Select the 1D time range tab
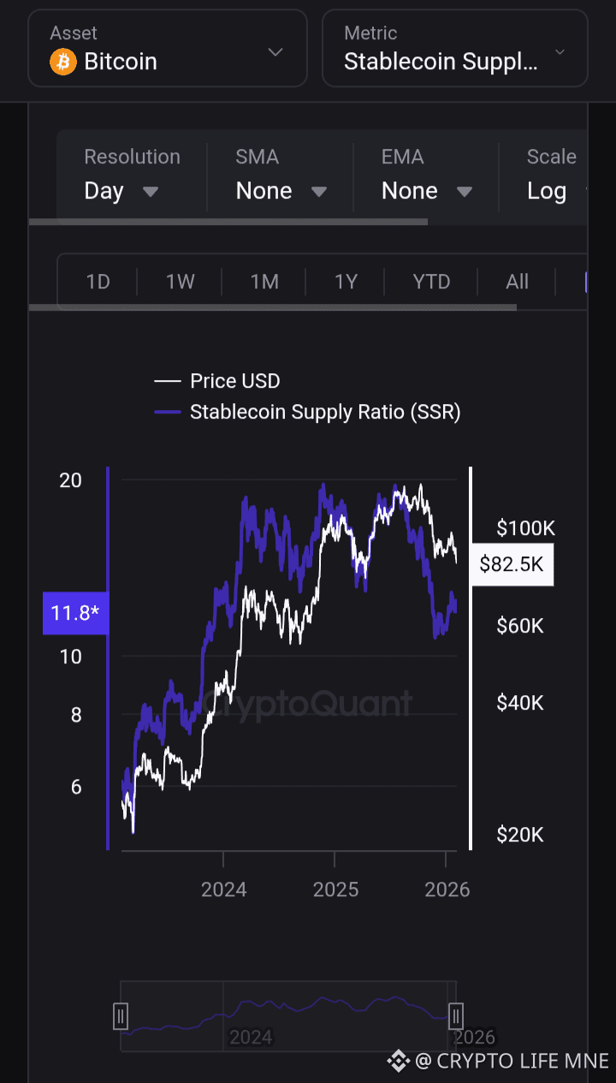 [98, 282]
